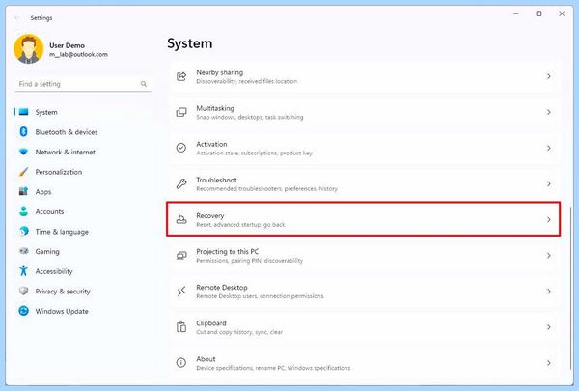
Task: Click the Network wifi icon in sidebar
Action: click(23, 152)
